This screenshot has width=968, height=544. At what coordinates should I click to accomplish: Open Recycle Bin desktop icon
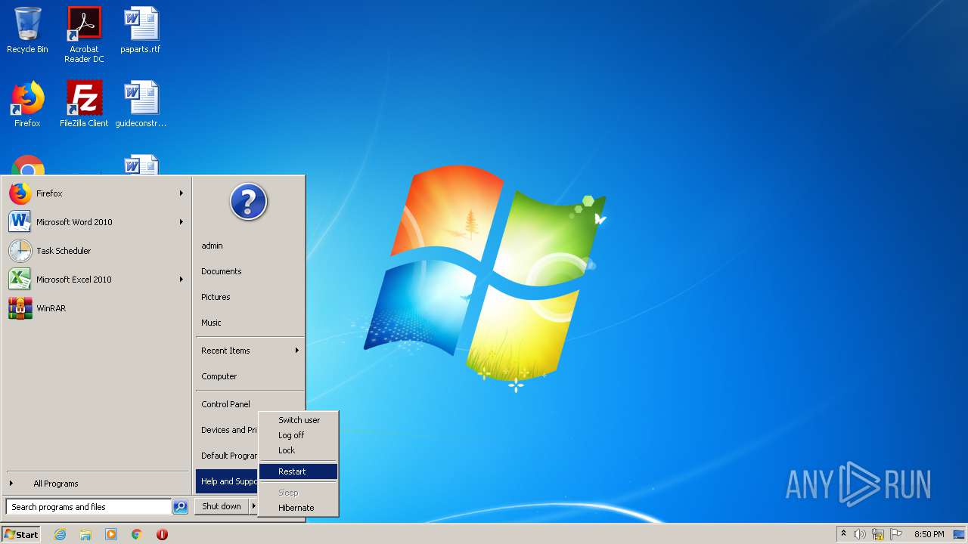[27, 30]
